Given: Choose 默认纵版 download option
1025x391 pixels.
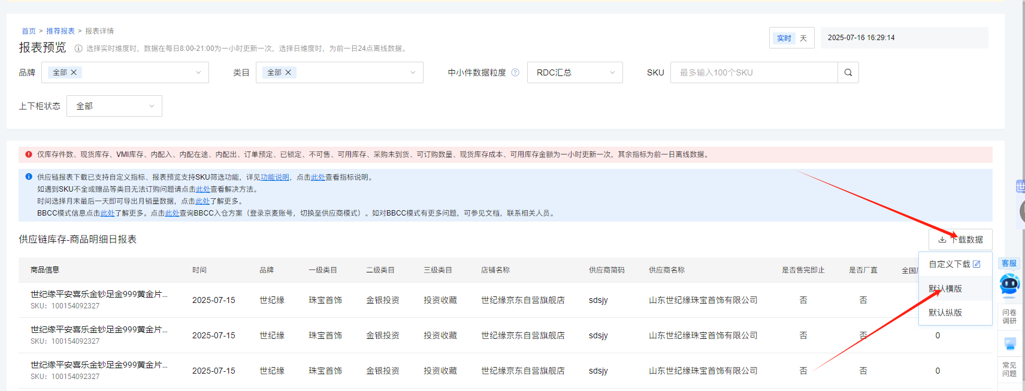Looking at the screenshot, I should [x=945, y=313].
